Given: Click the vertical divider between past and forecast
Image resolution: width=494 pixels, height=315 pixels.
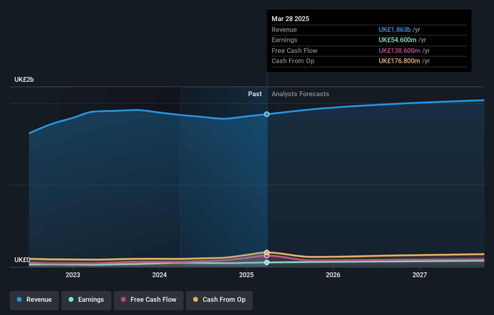Looking at the screenshot, I should point(267,180).
